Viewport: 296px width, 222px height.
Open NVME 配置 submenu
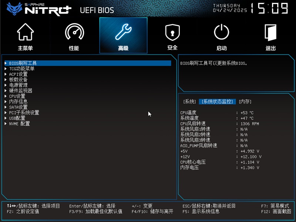pyautogui.click(x=20, y=124)
